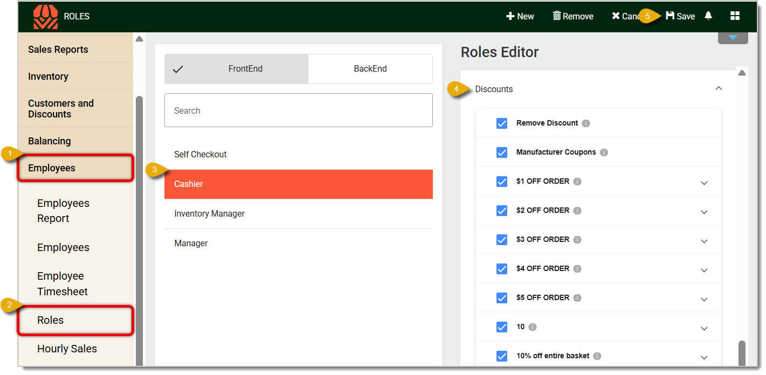This screenshot has height=375, width=766.
Task: Expand the $5 OFF ORDER row chevron
Action: coord(704,300)
